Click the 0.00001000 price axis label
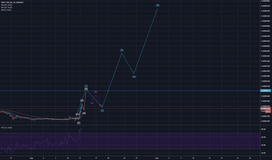This screenshot has height=160, width=272. click(266, 121)
